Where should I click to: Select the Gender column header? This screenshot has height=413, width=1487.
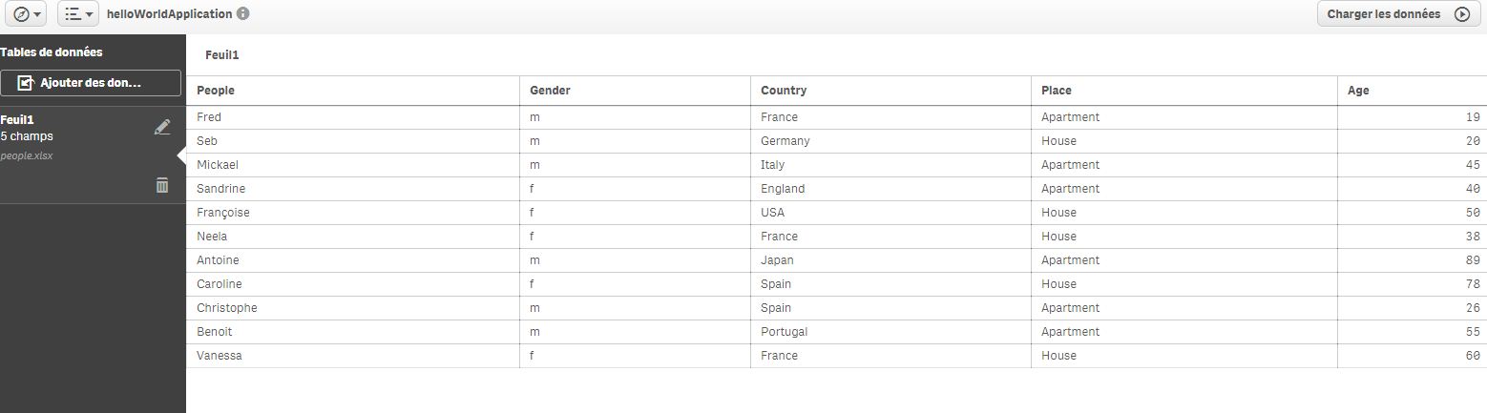[x=550, y=91]
